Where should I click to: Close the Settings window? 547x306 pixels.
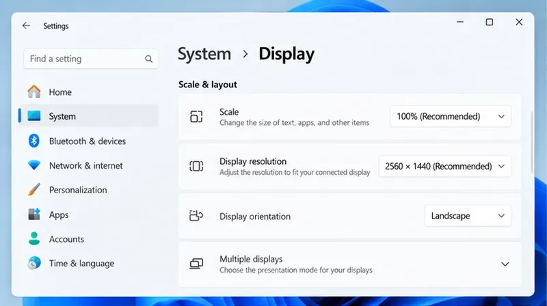519,22
